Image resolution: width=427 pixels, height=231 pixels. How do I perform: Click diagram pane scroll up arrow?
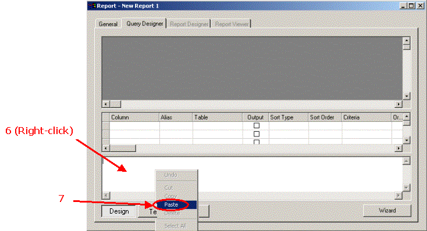pyautogui.click(x=406, y=41)
